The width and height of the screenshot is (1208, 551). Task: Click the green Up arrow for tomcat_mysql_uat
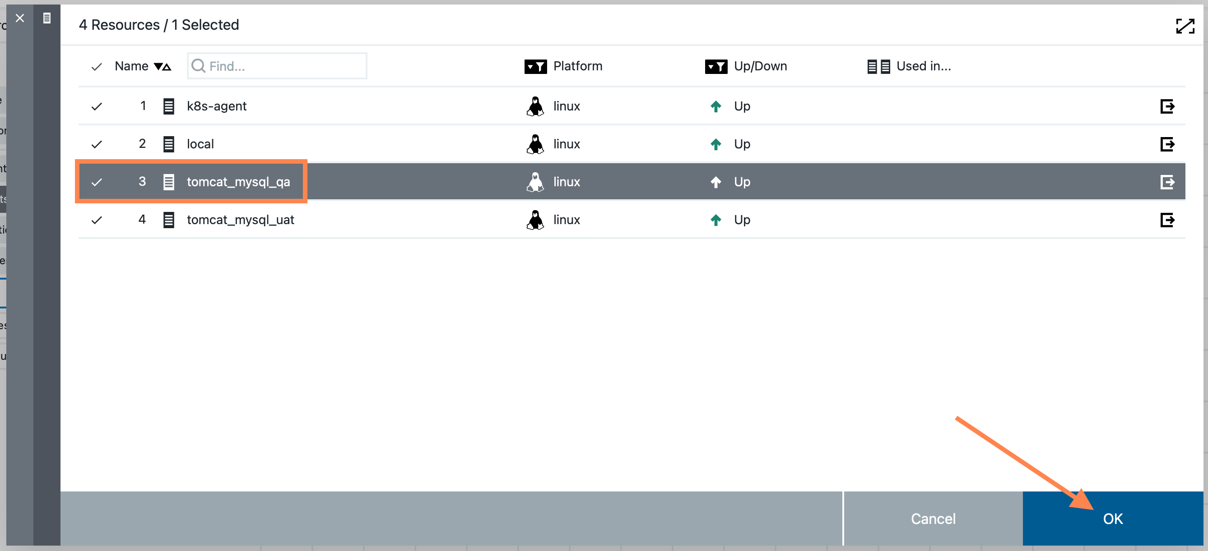(716, 220)
